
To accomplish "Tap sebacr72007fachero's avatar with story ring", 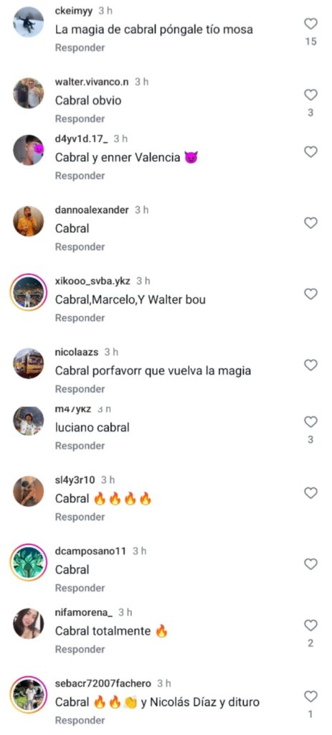I will click(28, 695).
